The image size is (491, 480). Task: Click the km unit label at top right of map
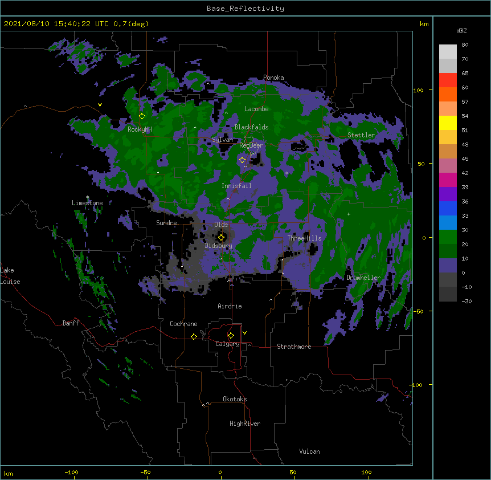(x=424, y=24)
